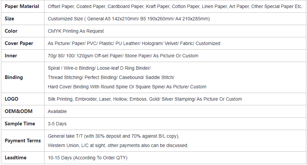Viewport: 307px width, 165px height.
Task: Click the Hard Cover Binding With Round Spine line
Action: (127, 87)
